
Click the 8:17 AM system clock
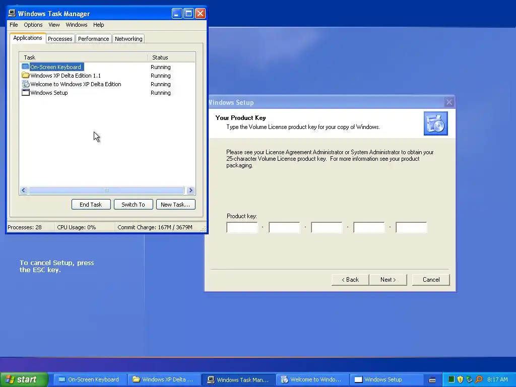click(x=497, y=379)
